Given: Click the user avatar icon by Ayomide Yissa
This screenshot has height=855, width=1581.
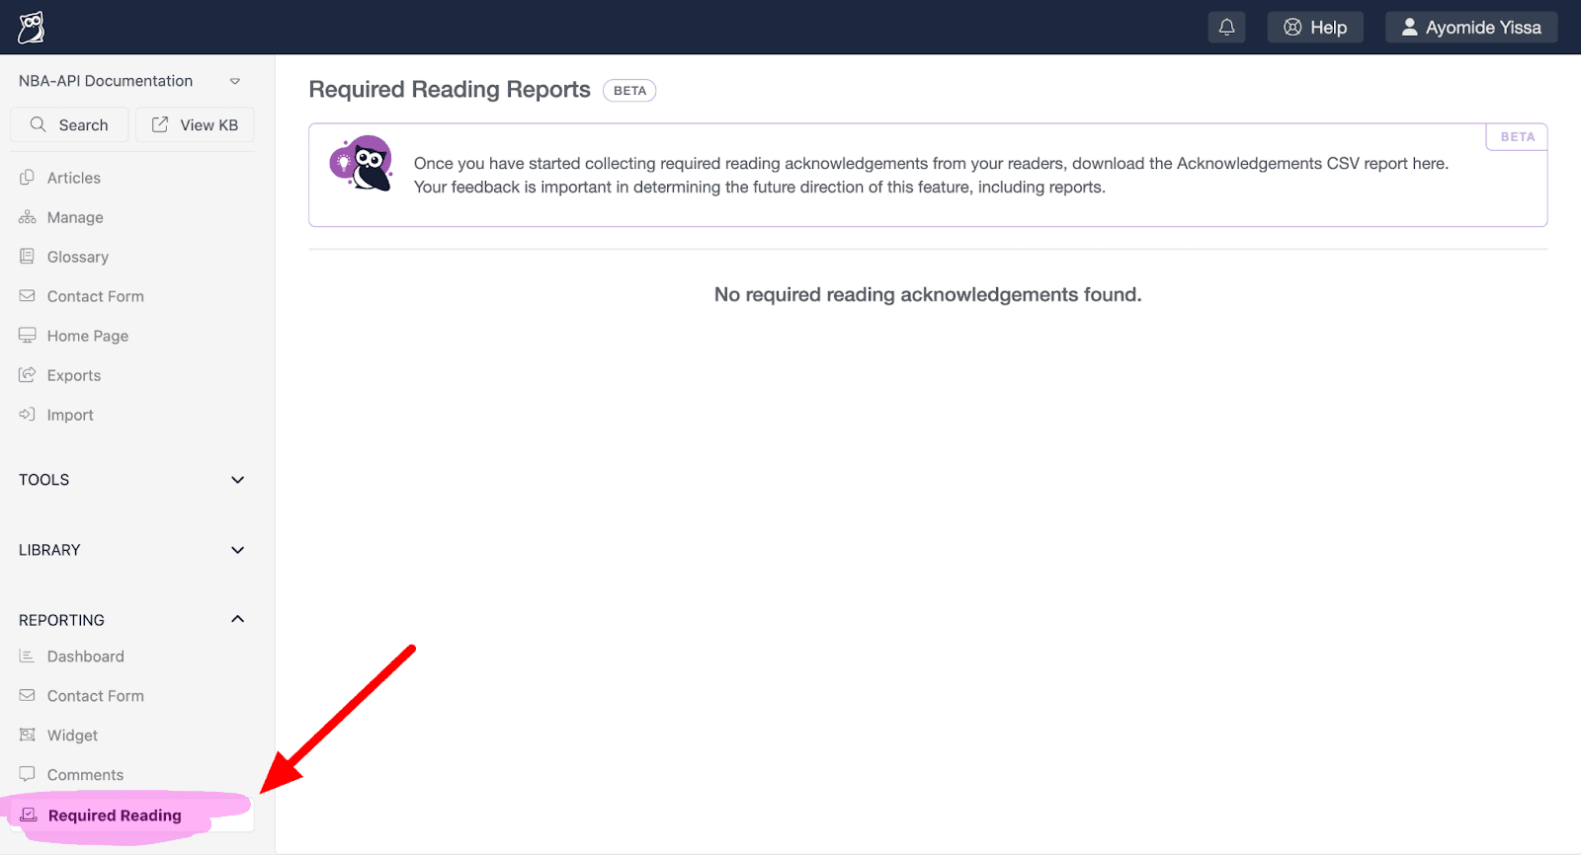Looking at the screenshot, I should (x=1410, y=28).
